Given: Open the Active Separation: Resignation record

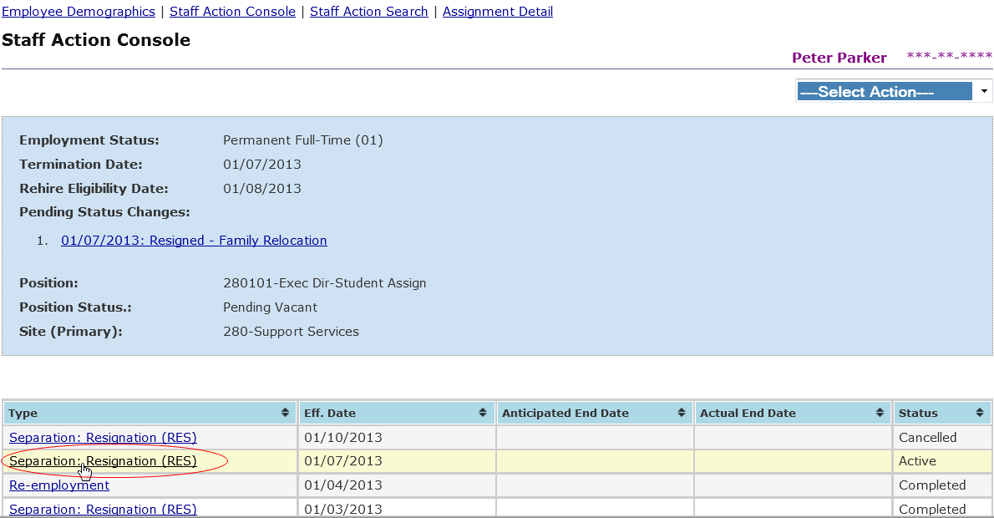Looking at the screenshot, I should [103, 461].
